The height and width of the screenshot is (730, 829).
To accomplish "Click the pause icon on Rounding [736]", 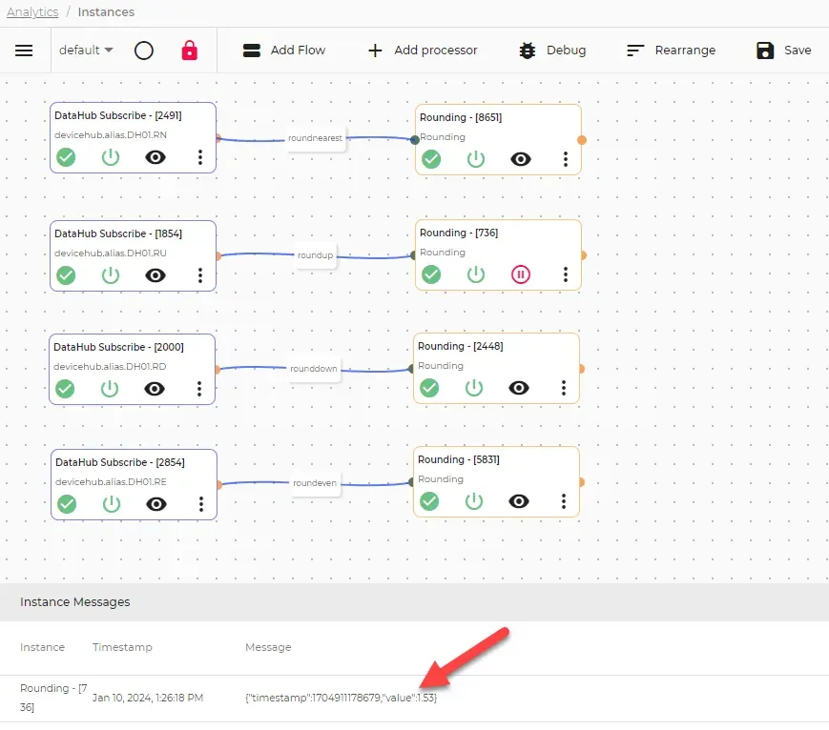I will (521, 274).
